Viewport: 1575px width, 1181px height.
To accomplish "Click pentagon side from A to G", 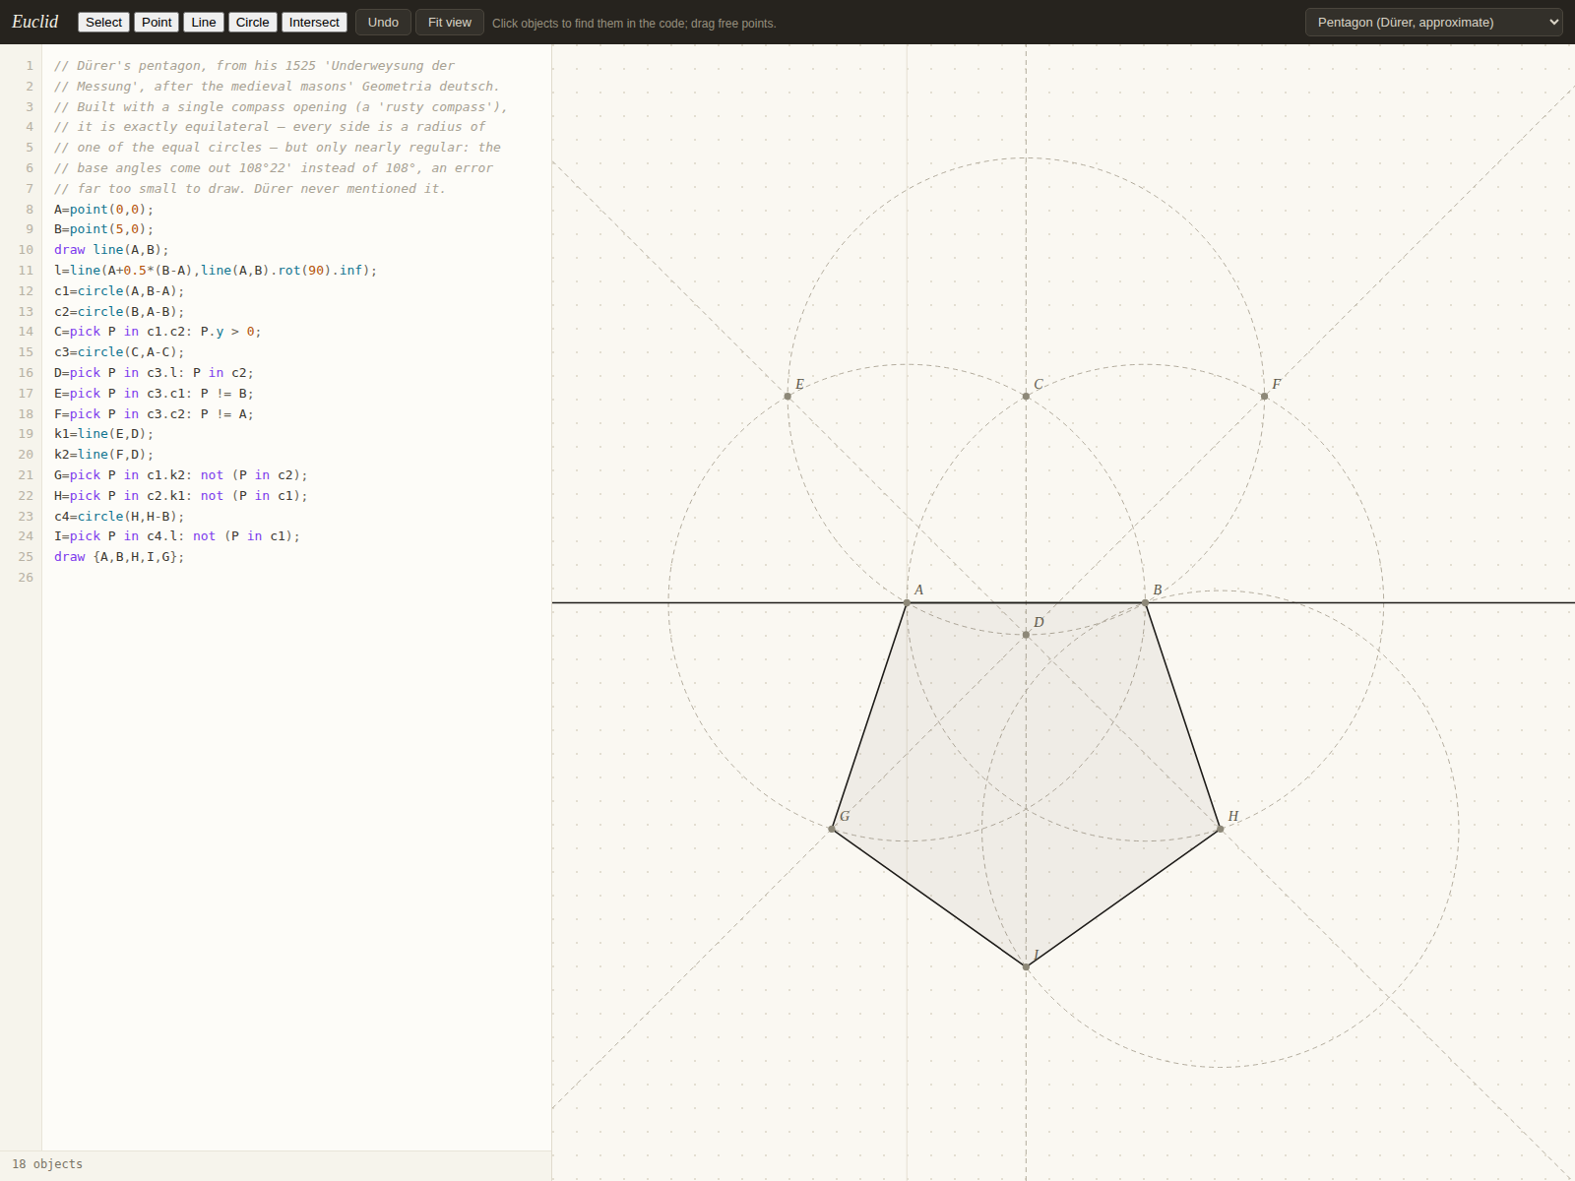I will [869, 715].
